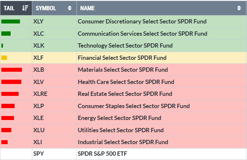Select the XLC symbol cell
The image size is (247, 160).
tap(39, 34)
